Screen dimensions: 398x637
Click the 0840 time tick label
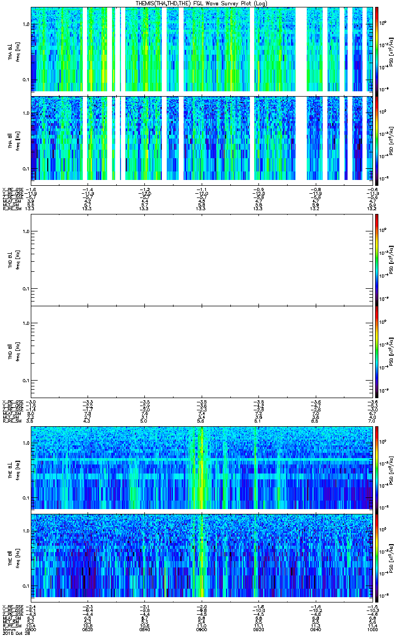click(145, 629)
